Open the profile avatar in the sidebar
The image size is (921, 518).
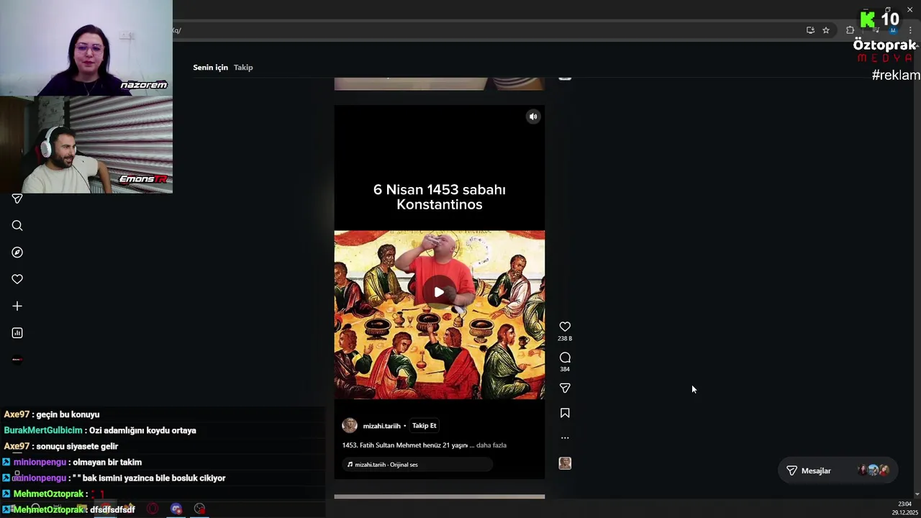[x=17, y=360]
